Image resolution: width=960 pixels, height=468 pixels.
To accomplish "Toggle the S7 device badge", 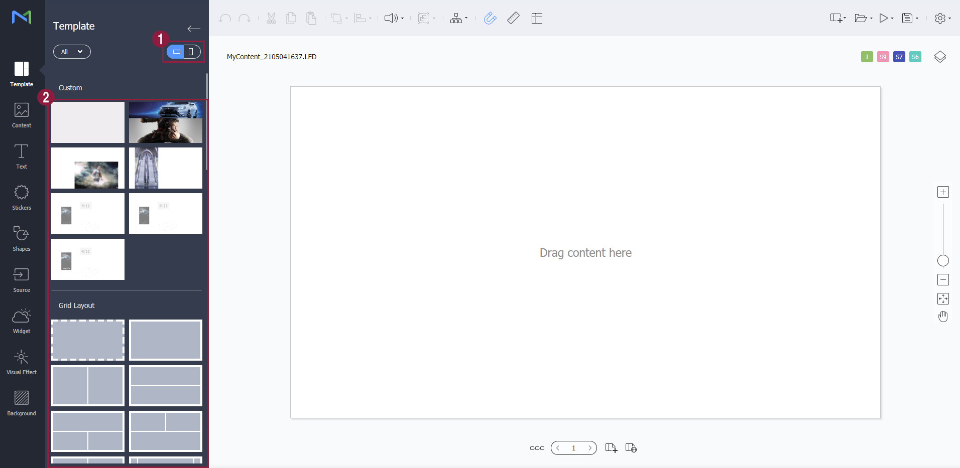I will (x=899, y=57).
